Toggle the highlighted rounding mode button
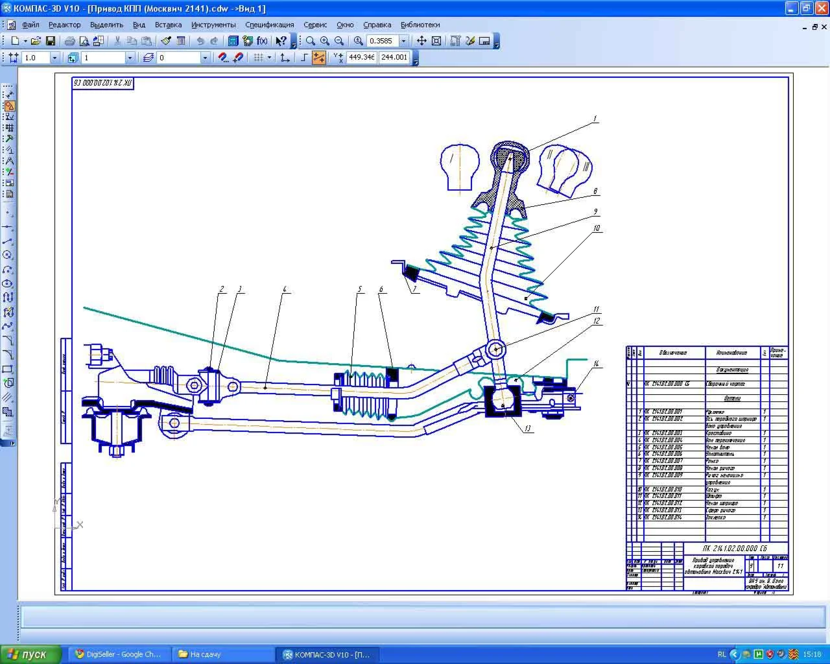This screenshot has height=664, width=830. [318, 58]
